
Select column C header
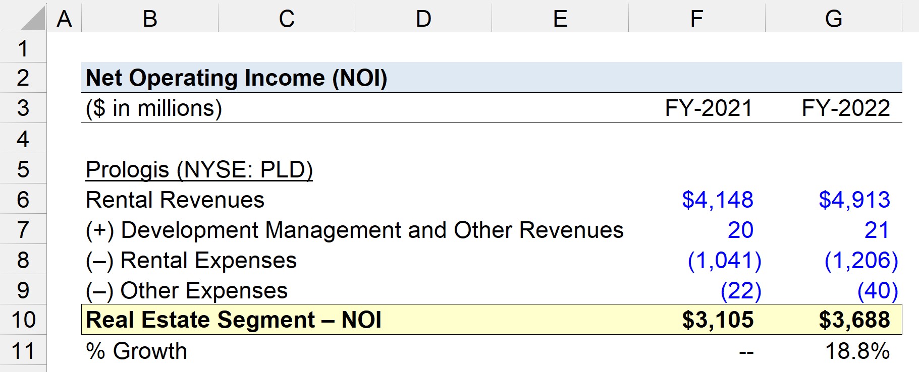click(x=287, y=19)
